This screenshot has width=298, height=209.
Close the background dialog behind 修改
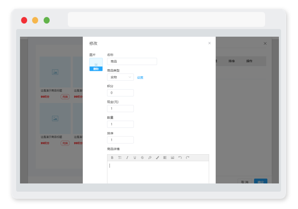pyautogui.click(x=265, y=44)
